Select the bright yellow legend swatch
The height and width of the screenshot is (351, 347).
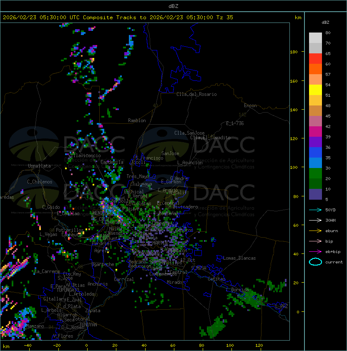(x=315, y=90)
